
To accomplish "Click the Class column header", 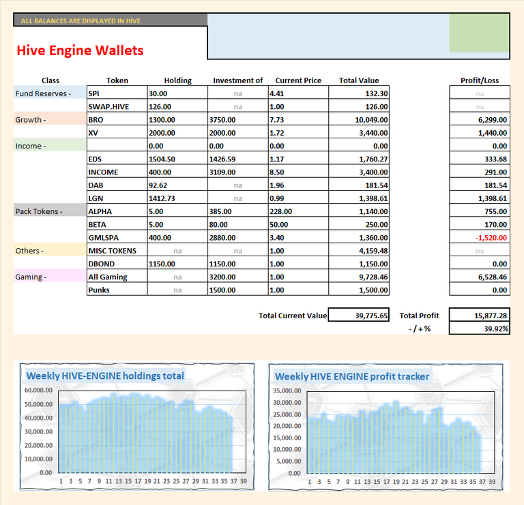I will pos(50,80).
